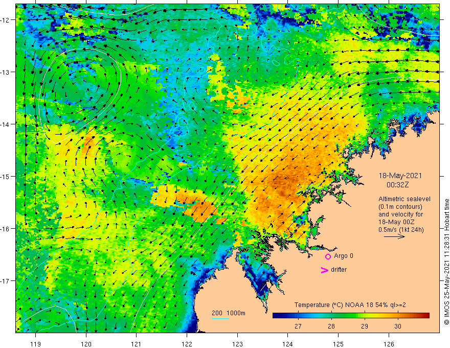
Task: Click latitude label -15 on left axis
Action: 5,176
